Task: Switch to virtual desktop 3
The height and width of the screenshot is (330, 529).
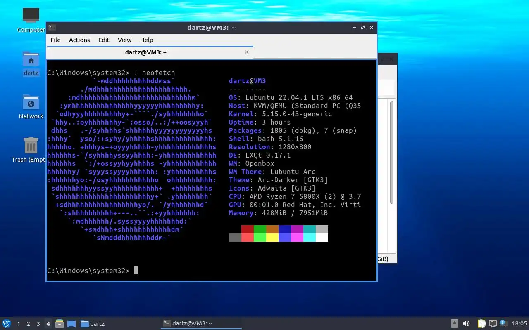Action: 38,324
